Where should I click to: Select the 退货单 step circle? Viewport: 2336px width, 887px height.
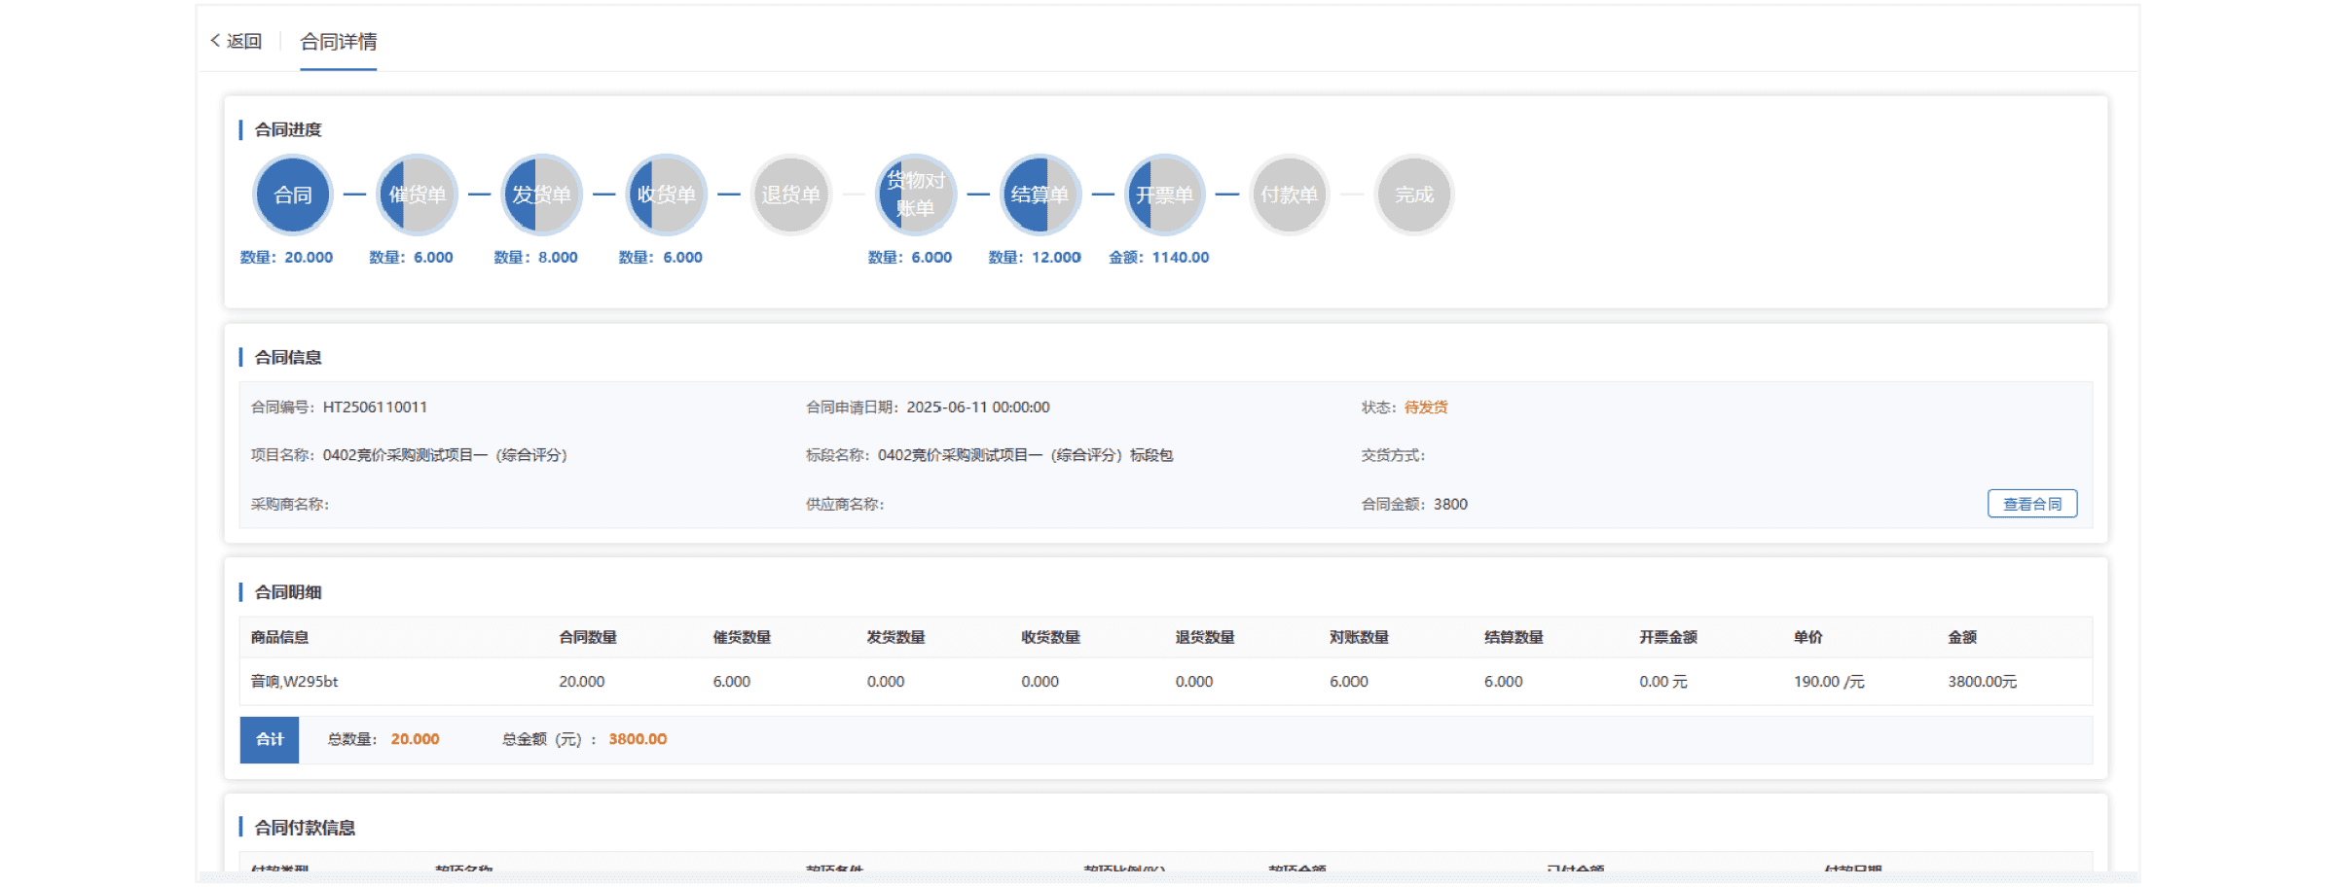click(790, 195)
